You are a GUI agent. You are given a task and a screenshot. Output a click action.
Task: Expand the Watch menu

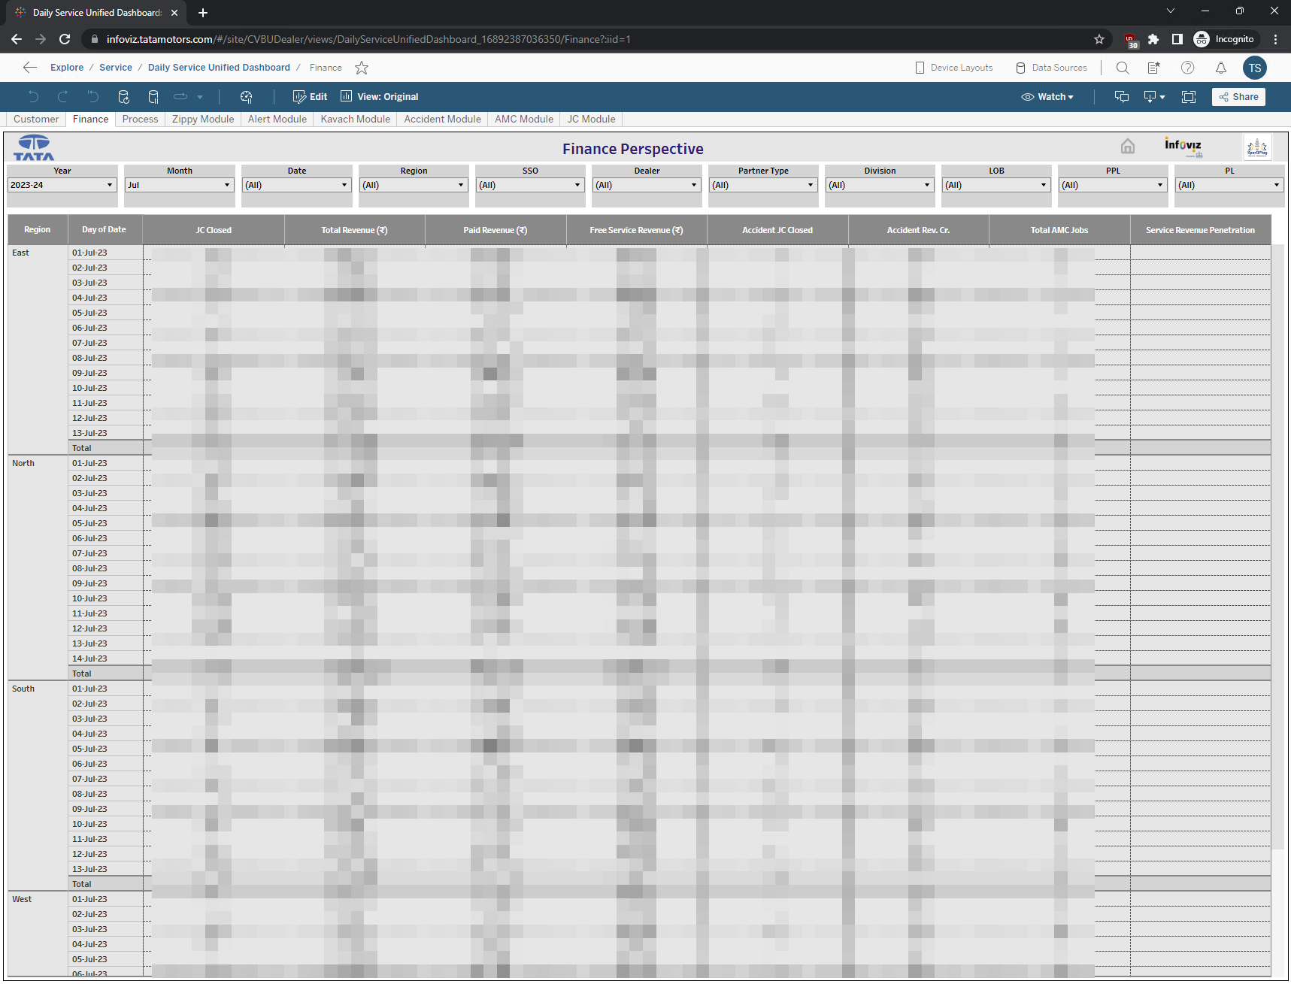(x=1047, y=97)
